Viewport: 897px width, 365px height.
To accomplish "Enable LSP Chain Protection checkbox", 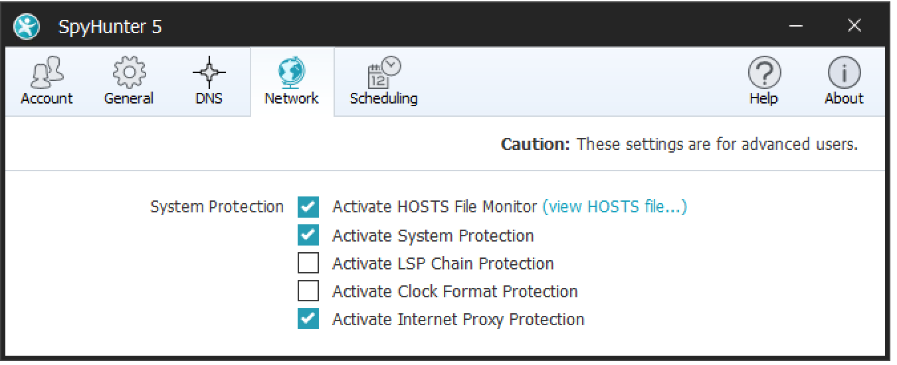I will pos(308,263).
